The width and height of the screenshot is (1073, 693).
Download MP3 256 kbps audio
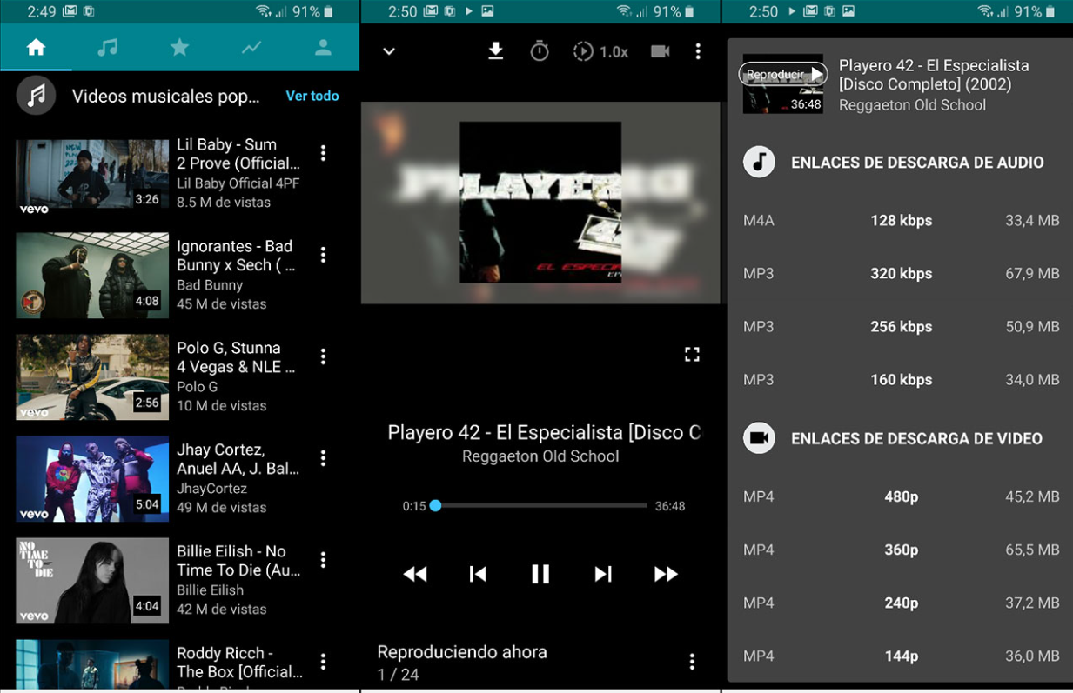click(x=901, y=326)
